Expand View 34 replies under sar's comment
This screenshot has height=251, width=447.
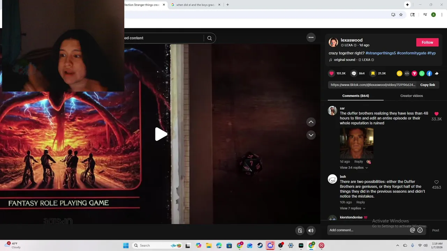tap(354, 168)
